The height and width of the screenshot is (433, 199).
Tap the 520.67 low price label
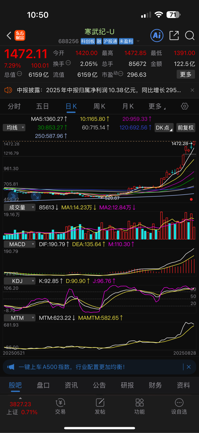[112, 198]
